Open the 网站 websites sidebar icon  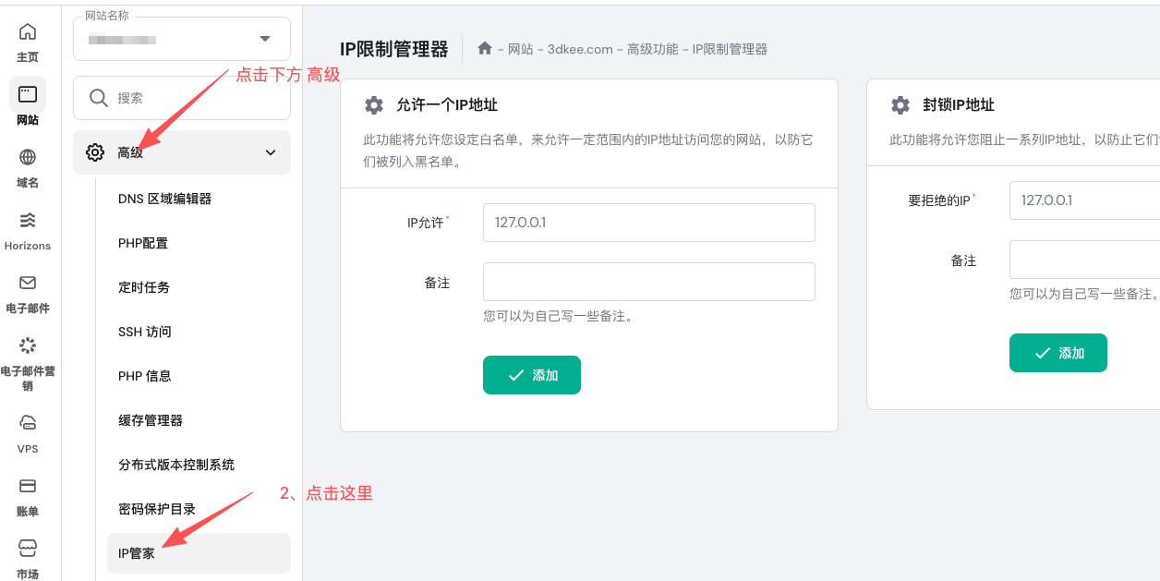point(28,94)
